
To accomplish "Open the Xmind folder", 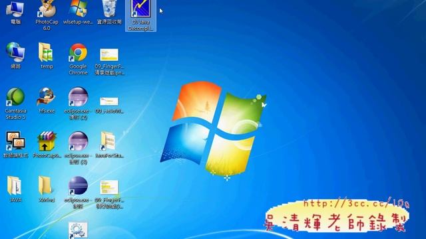I will tap(47, 189).
